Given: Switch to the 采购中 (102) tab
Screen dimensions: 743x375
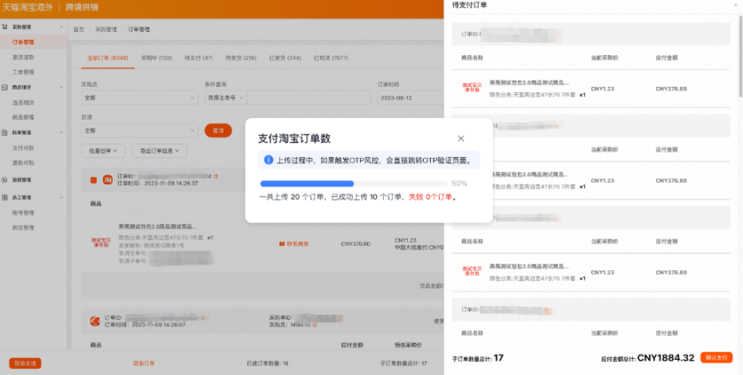Looking at the screenshot, I should click(x=156, y=58).
